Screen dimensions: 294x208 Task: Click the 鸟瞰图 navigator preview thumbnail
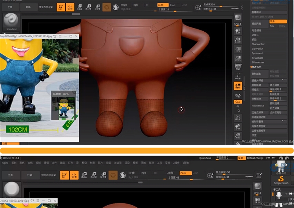63,108
